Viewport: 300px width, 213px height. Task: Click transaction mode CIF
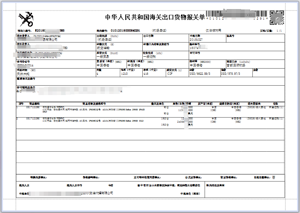pos(170,74)
